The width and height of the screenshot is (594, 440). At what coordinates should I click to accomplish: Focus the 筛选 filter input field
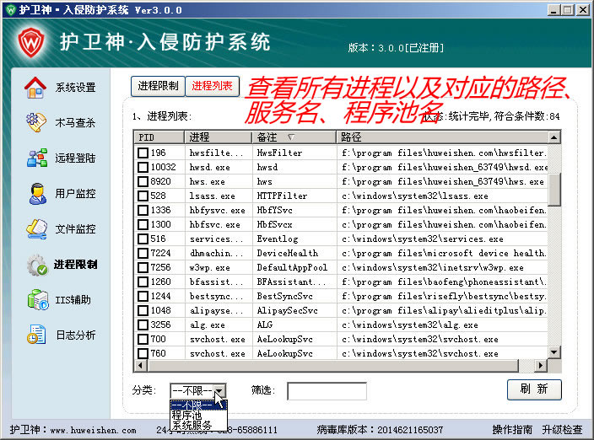click(327, 391)
